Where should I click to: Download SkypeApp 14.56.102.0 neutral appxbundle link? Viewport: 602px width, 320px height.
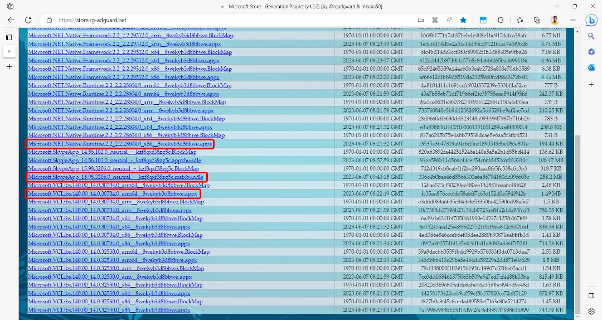tap(114, 161)
